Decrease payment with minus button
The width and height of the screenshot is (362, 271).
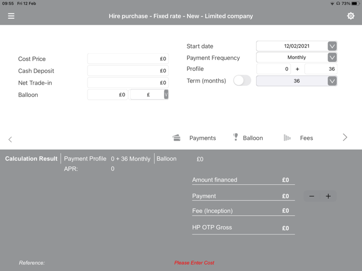[312, 196]
